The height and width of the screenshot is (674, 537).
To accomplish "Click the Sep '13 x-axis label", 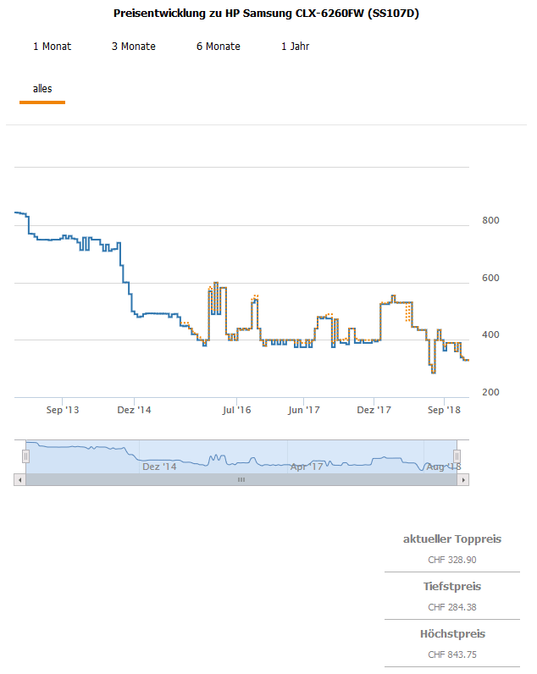I will [x=63, y=410].
